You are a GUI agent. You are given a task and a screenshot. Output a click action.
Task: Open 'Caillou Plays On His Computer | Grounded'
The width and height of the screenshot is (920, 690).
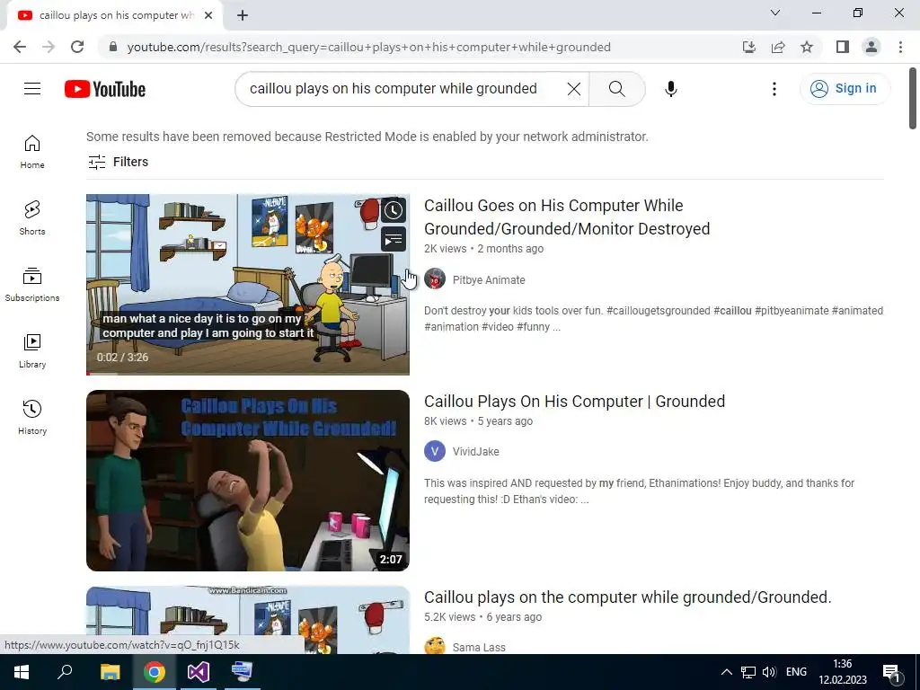574,402
